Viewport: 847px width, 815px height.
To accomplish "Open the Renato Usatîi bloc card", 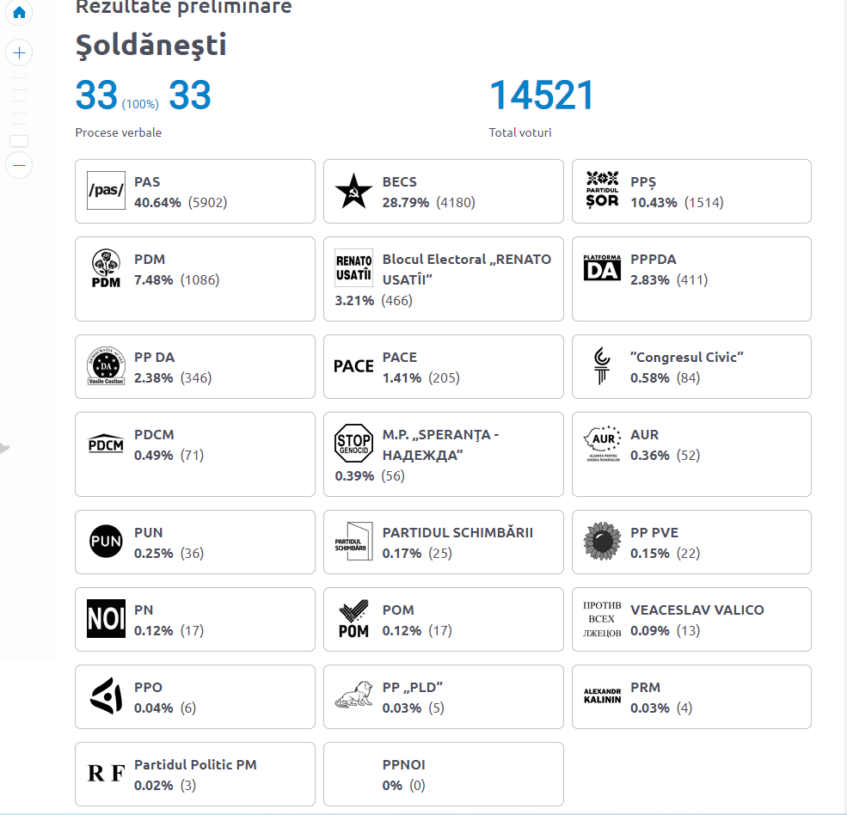I will pos(444,279).
